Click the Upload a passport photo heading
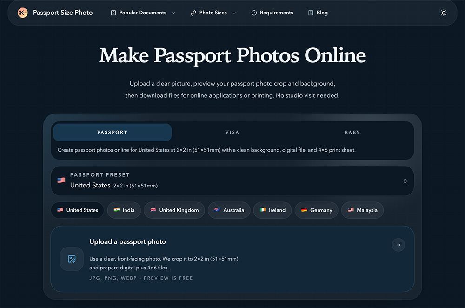This screenshot has width=465, height=308. pyautogui.click(x=127, y=242)
